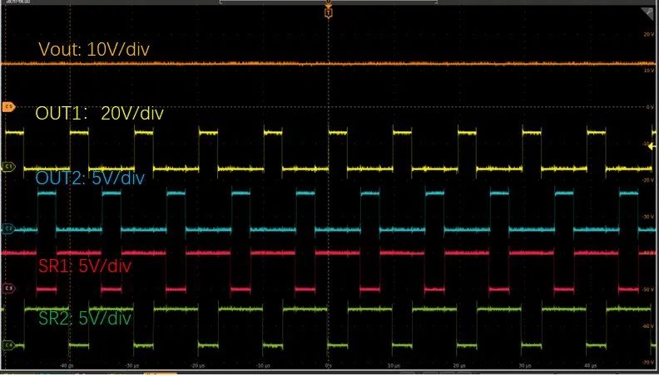Image resolution: width=659 pixels, height=376 pixels.
Task: Click the yellow trigger level arrow
Action: point(652,145)
